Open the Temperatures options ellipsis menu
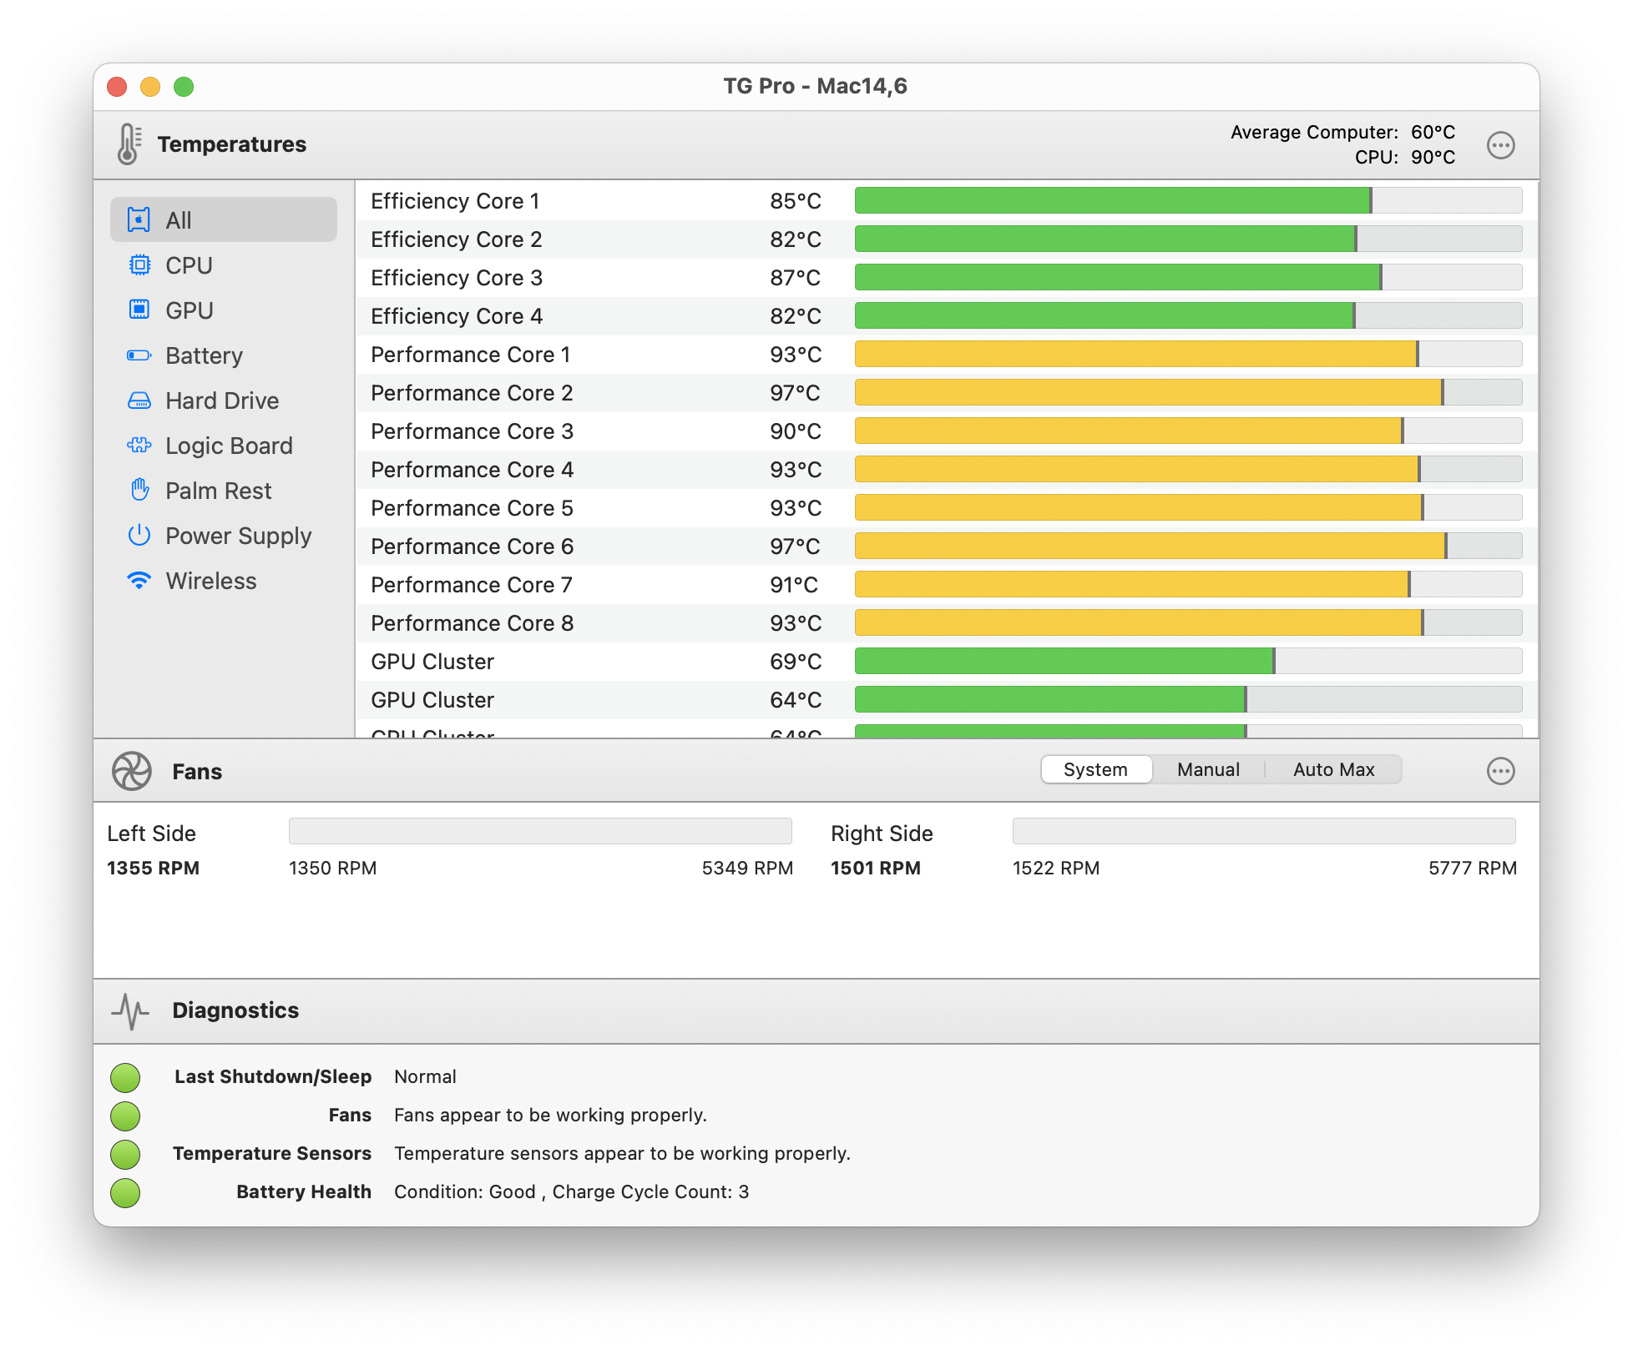 click(1500, 144)
